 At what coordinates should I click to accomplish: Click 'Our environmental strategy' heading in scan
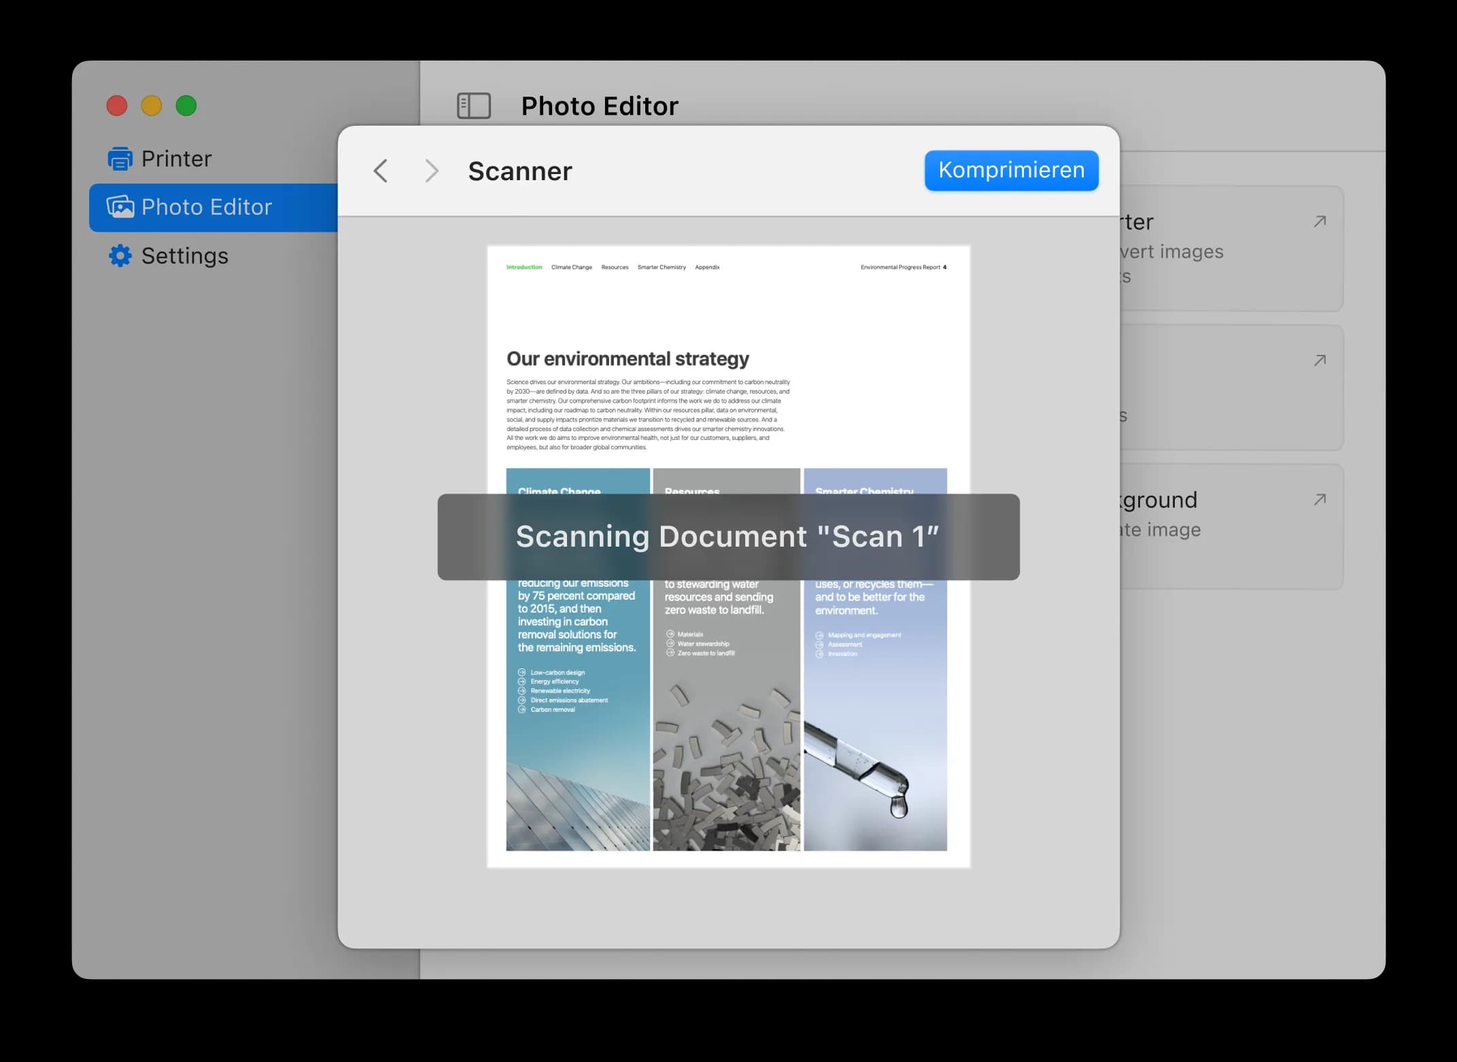(628, 358)
